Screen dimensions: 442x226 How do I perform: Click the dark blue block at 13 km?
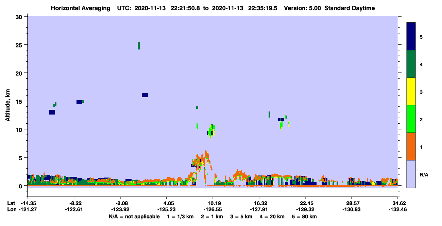[x=52, y=112]
